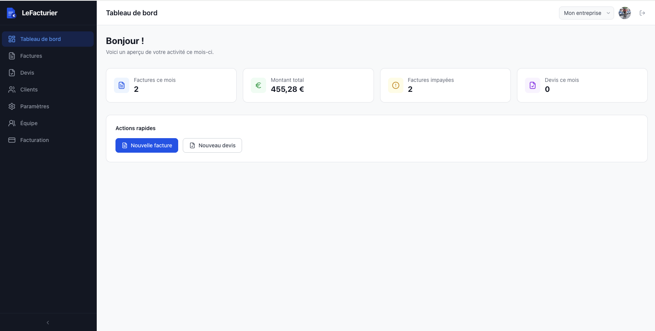The image size is (655, 331).
Task: Click the Paramètres gear icon in sidebar
Action: (12, 106)
